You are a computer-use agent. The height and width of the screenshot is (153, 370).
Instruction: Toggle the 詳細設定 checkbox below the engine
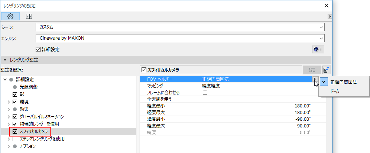click(38, 49)
